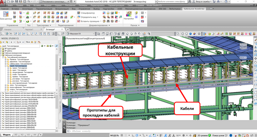The height and width of the screenshot is (137, 257).
Task: Click the orange realistic sphere visual style icon
Action: click(x=194, y=34)
